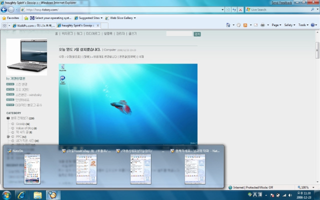Click the Read Mail envelope icon
Image resolution: width=320 pixels, height=200 pixels.
click(255, 25)
